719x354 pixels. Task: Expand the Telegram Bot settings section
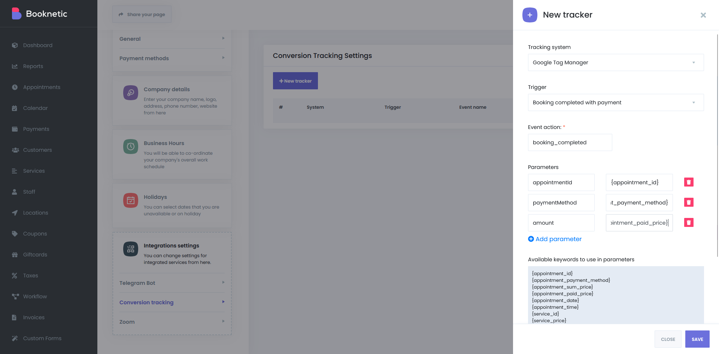point(171,283)
